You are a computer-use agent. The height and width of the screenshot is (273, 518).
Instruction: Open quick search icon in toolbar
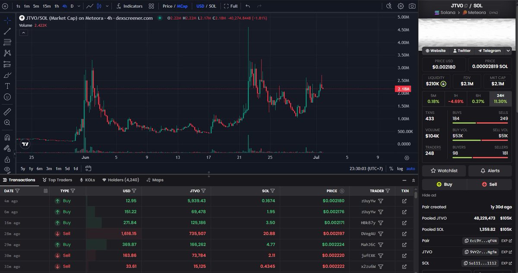click(389, 6)
